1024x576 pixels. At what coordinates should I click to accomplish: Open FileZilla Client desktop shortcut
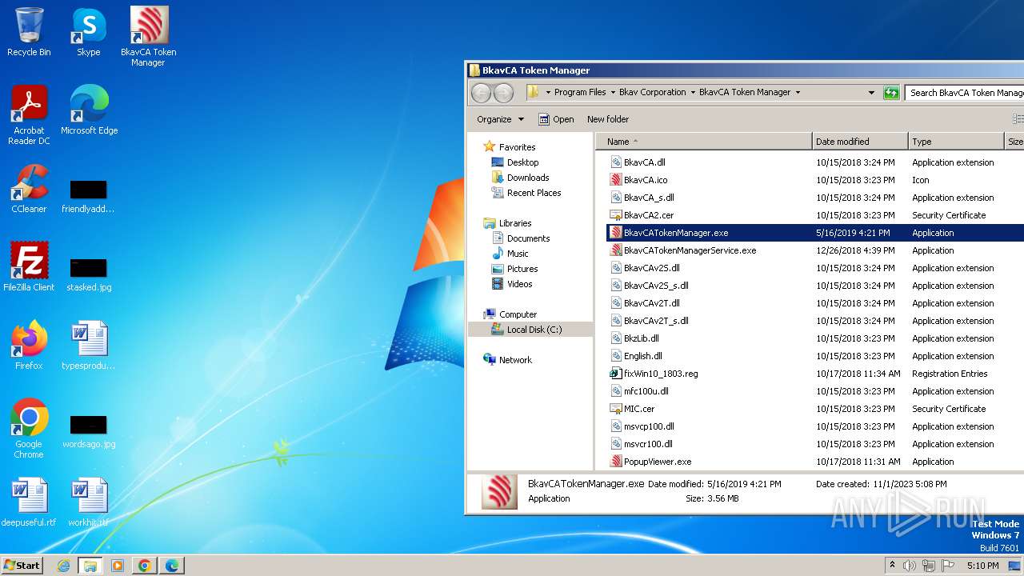click(29, 267)
